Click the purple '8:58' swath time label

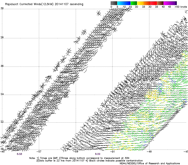point(19,154)
